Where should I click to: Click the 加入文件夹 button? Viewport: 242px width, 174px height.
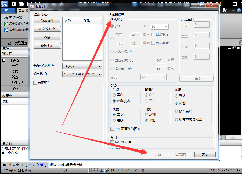(47, 29)
